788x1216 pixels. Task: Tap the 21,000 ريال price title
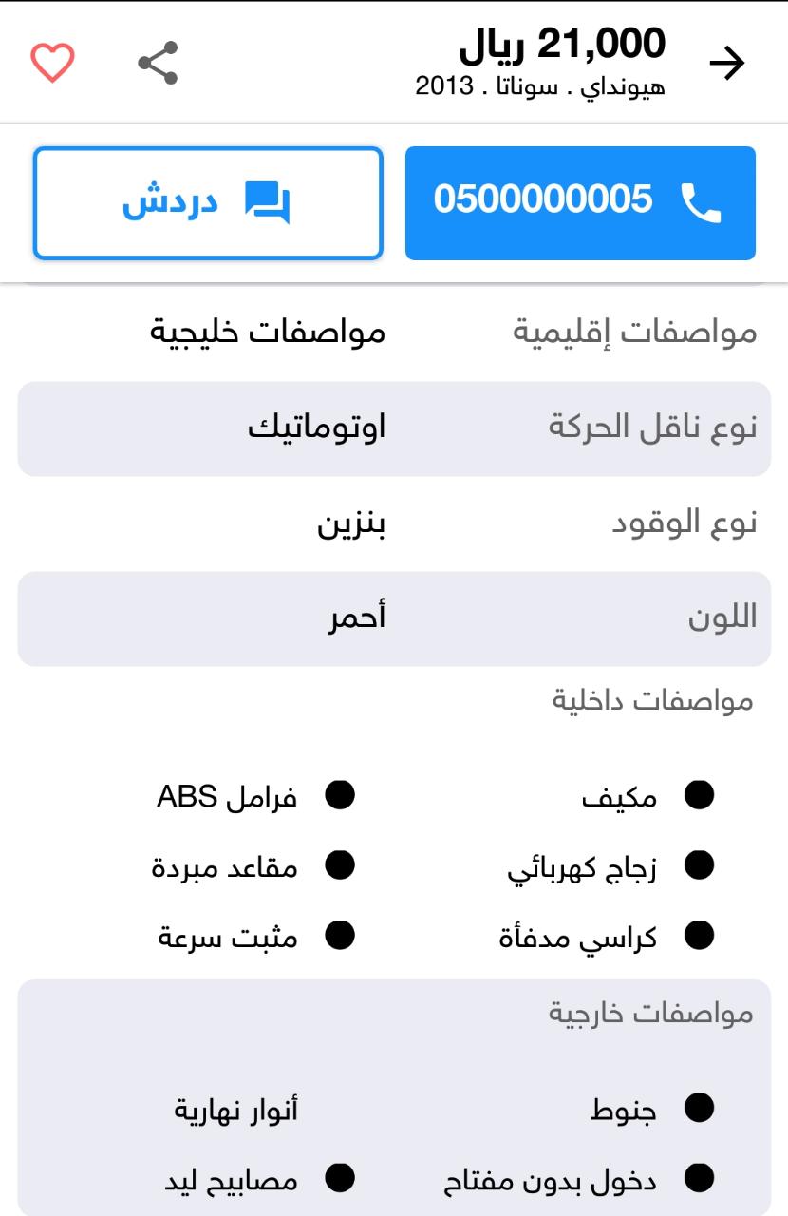coord(562,45)
